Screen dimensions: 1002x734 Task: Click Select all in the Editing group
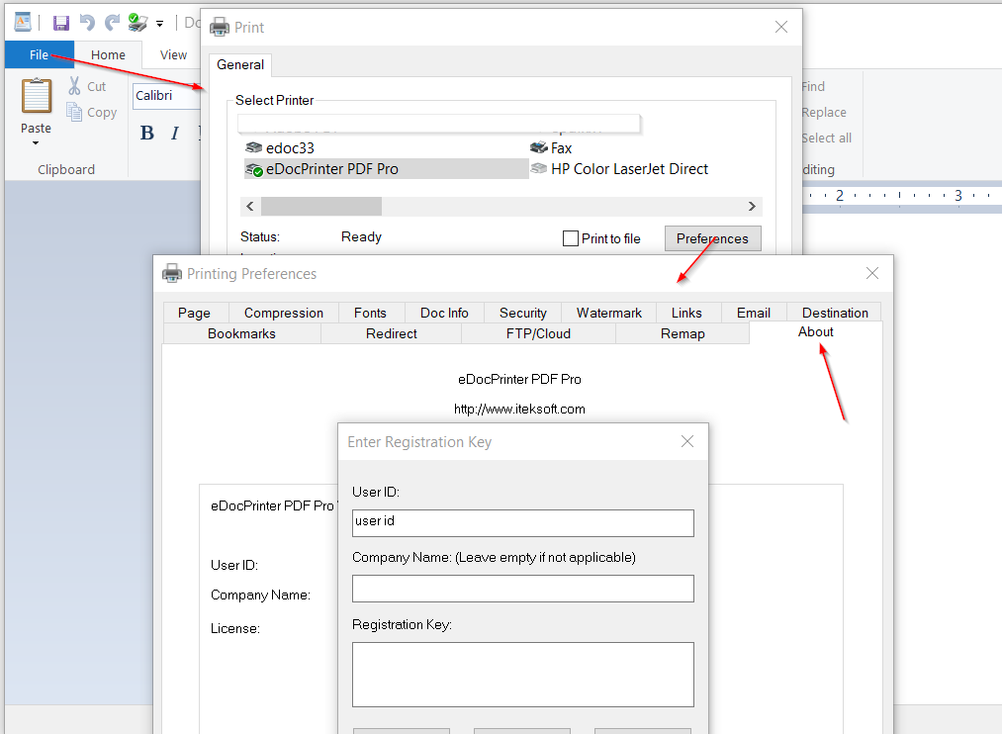(826, 138)
